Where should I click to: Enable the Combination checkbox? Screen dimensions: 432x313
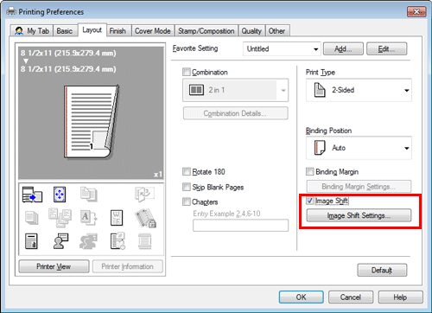click(187, 72)
